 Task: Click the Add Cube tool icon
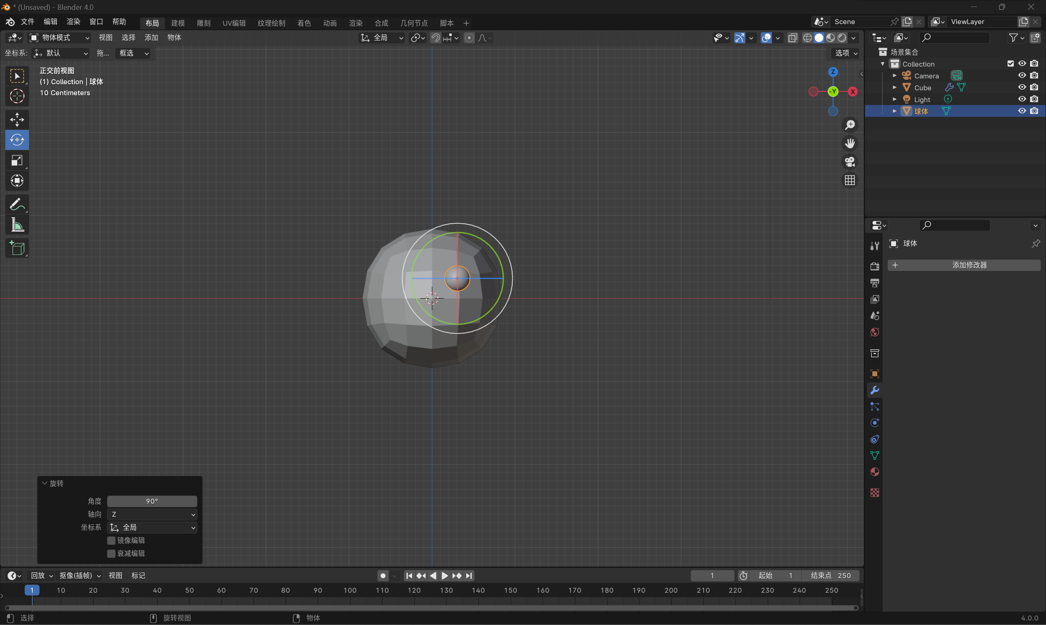17,248
